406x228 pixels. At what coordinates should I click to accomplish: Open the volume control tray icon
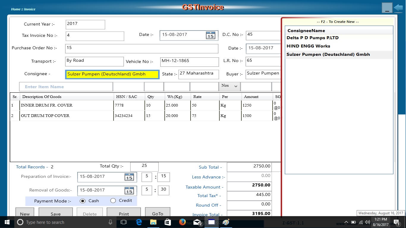368,222
